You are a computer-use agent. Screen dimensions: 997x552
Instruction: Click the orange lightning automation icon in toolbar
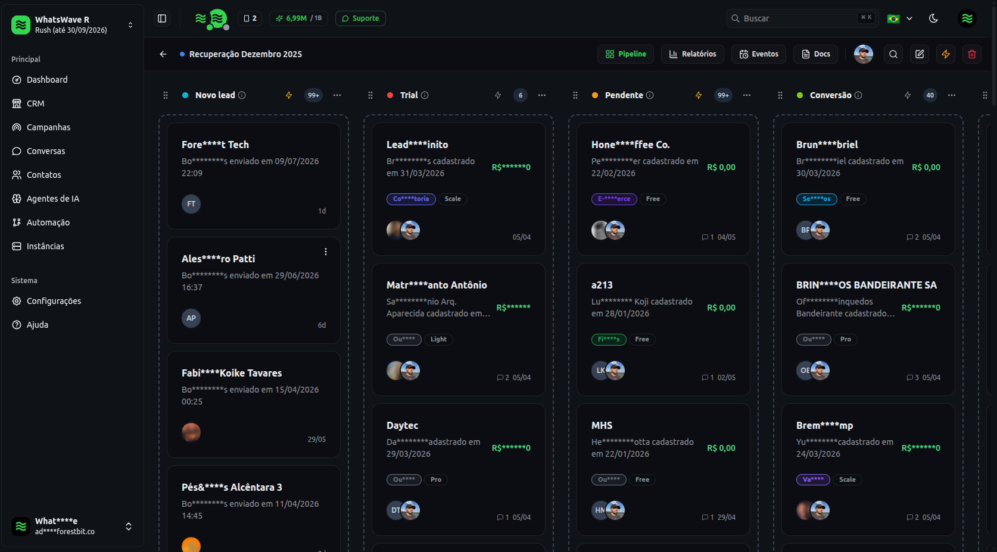[x=946, y=54]
